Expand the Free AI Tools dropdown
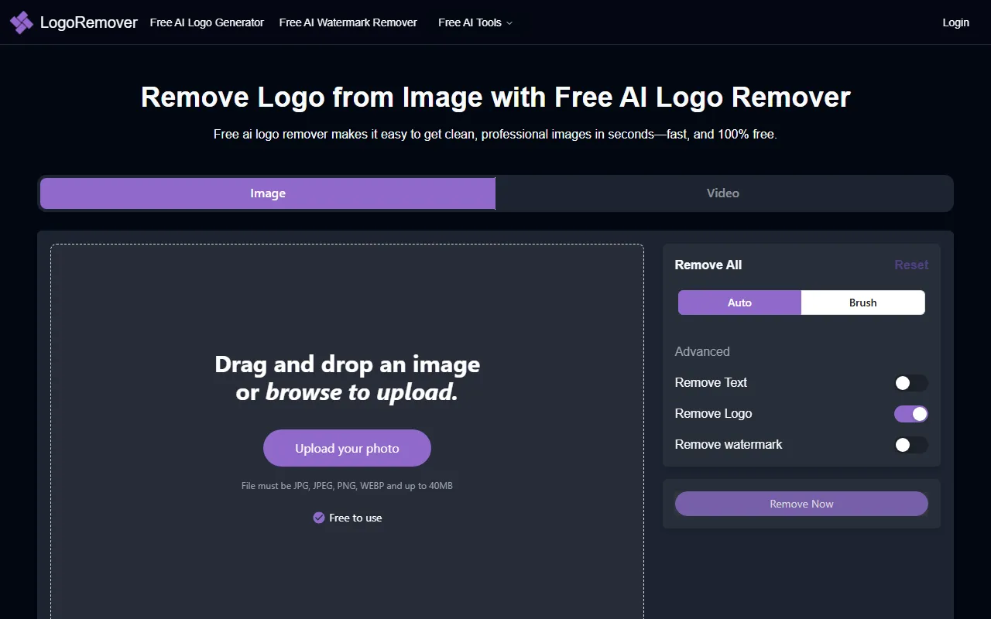Viewport: 991px width, 619px height. 475,22
